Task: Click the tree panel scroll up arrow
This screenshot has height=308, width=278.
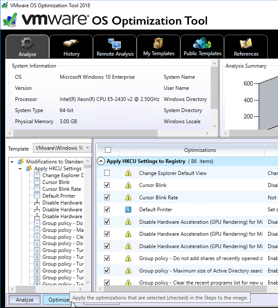Action: tap(87, 161)
